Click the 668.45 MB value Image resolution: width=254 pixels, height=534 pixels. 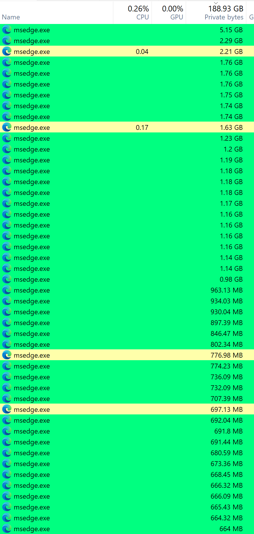pos(227,475)
